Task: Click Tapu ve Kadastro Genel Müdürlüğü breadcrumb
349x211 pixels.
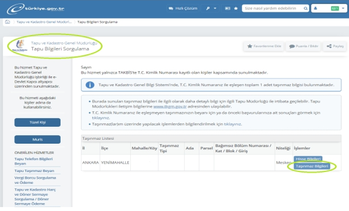Action: pos(39,22)
